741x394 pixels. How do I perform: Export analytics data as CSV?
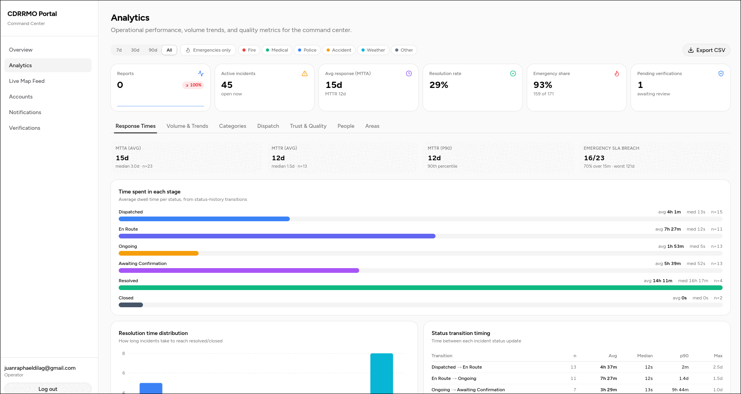707,50
